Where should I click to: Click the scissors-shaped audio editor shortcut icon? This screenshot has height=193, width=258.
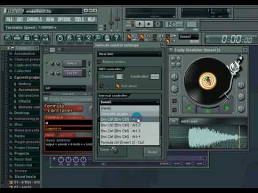88,38
